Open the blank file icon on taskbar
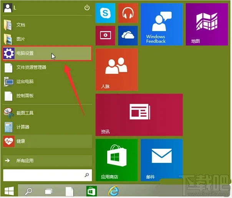Screen dimensions: 232x198 (x=70, y=191)
